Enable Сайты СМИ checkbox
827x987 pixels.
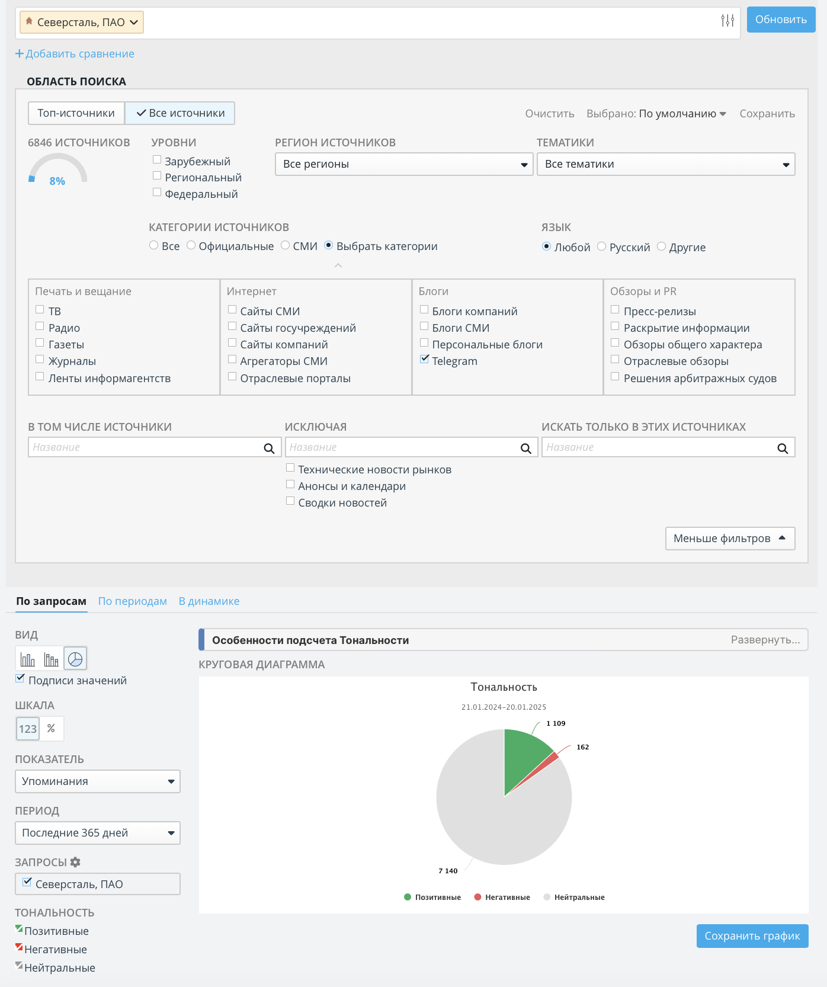coord(232,309)
